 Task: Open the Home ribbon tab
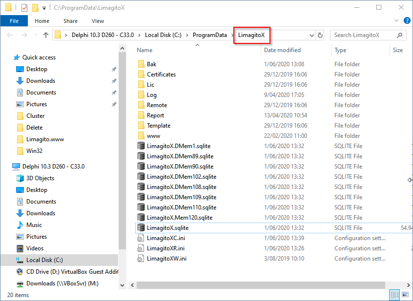pos(42,21)
